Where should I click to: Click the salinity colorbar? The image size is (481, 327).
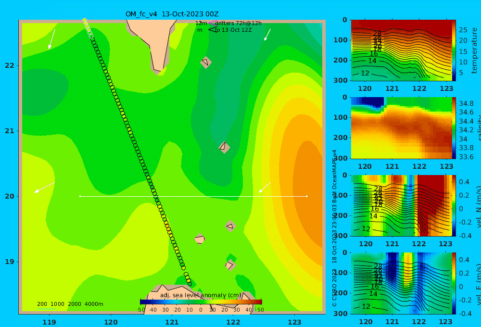click(454, 128)
